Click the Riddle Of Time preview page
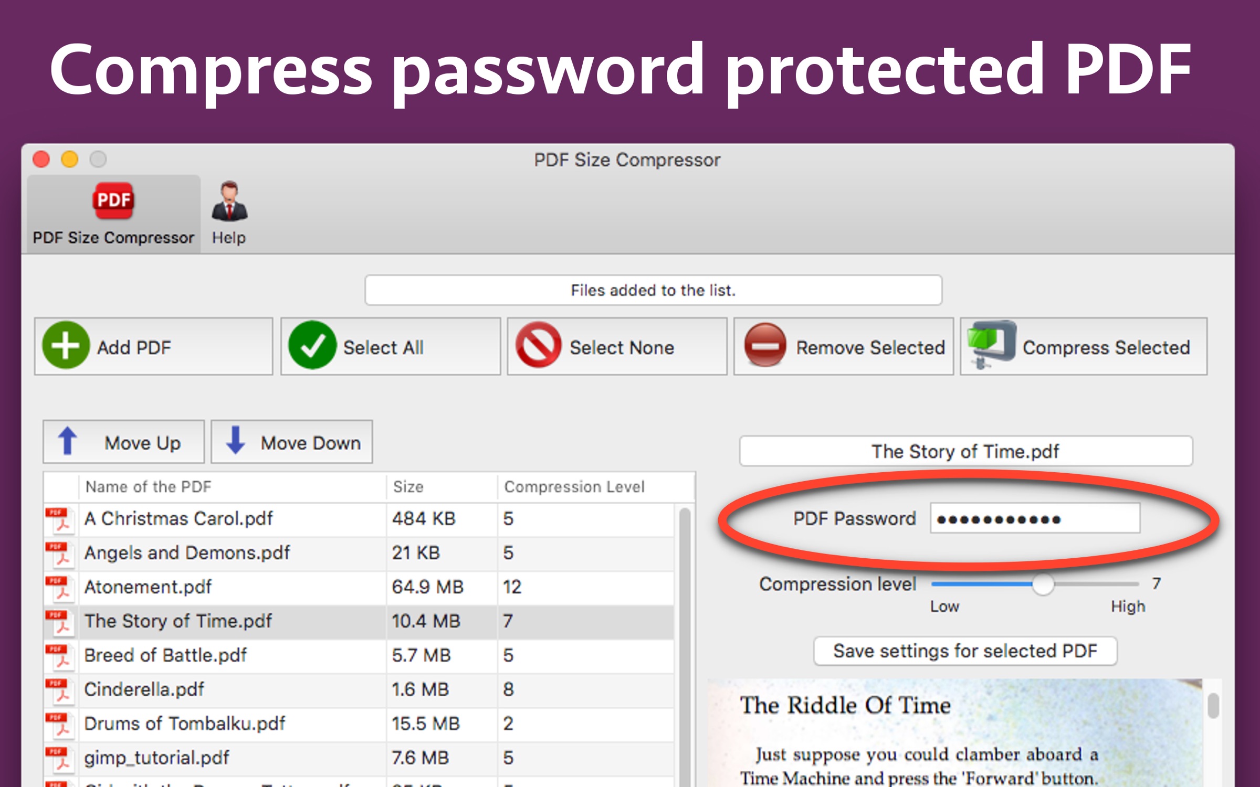Viewport: 1260px width, 787px height. pos(955,735)
